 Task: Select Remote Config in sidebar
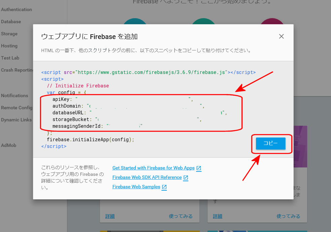pyautogui.click(x=17, y=108)
